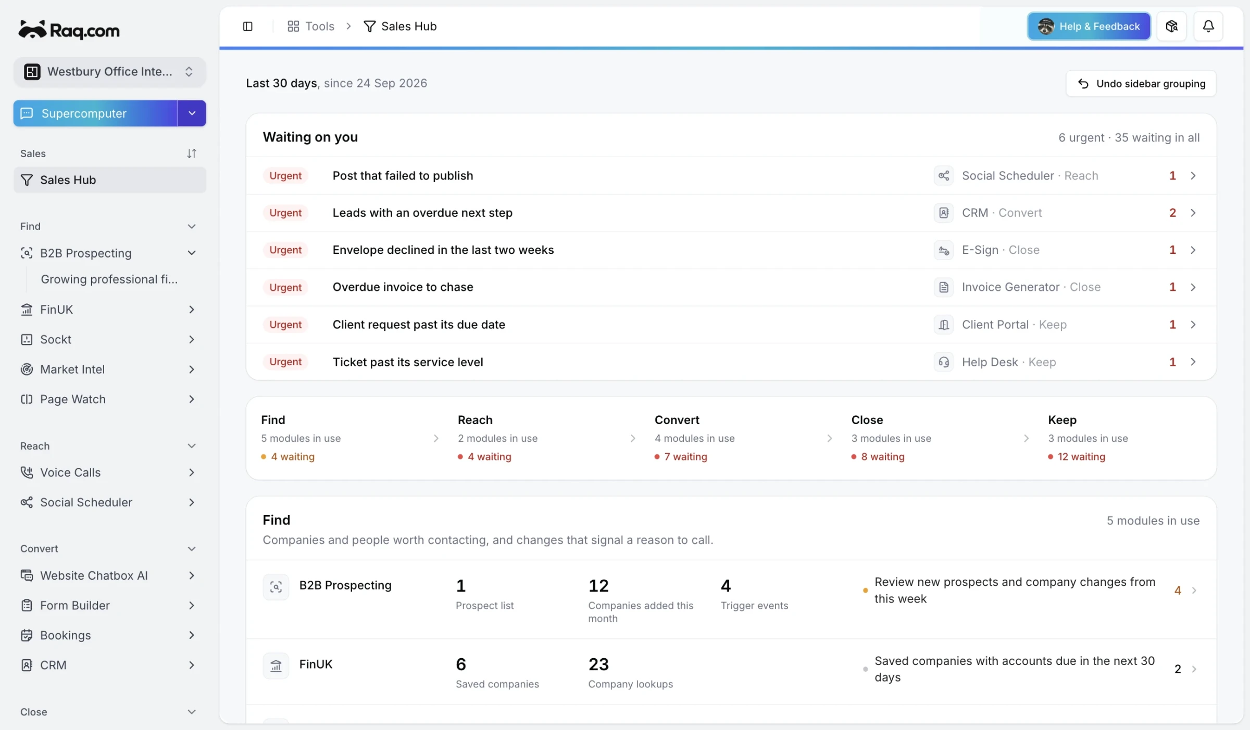Click the Supercomputer chat icon
Viewport: 1250px width, 730px height.
[27, 113]
